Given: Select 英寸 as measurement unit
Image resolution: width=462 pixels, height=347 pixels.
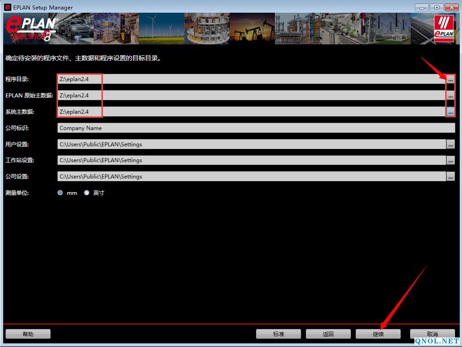Looking at the screenshot, I should click(x=87, y=193).
